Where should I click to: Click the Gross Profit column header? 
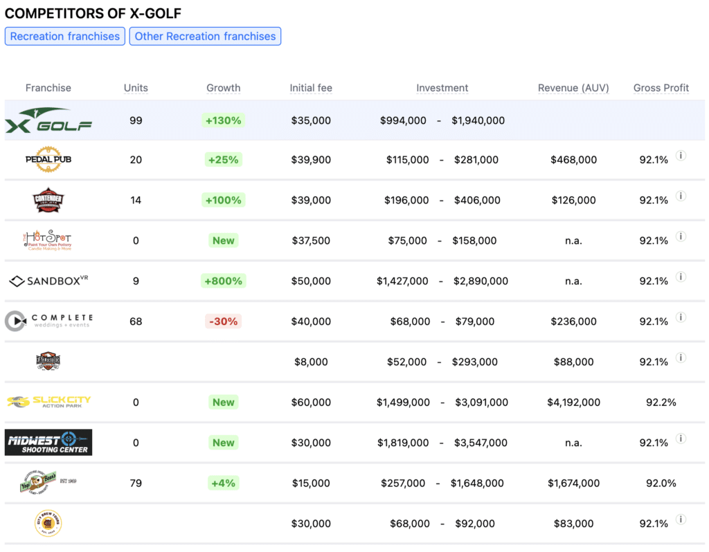(x=661, y=88)
